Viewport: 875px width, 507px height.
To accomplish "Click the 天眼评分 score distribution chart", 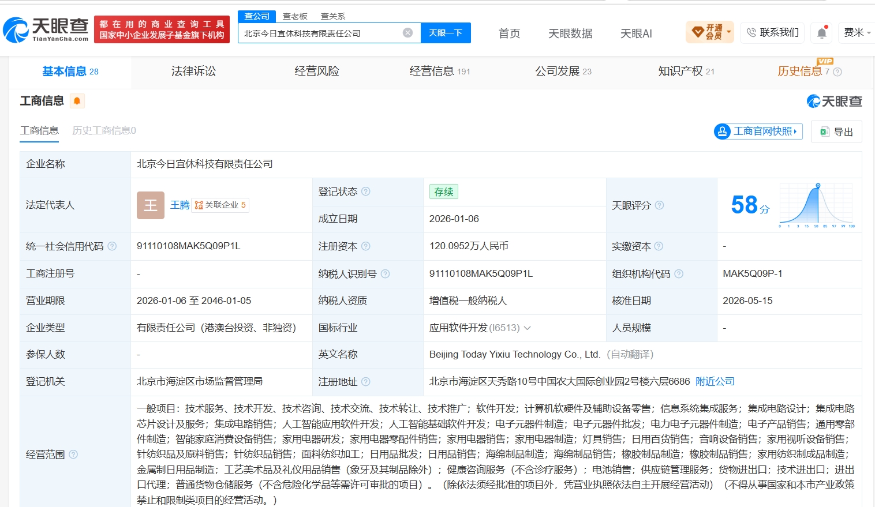I will [816, 205].
